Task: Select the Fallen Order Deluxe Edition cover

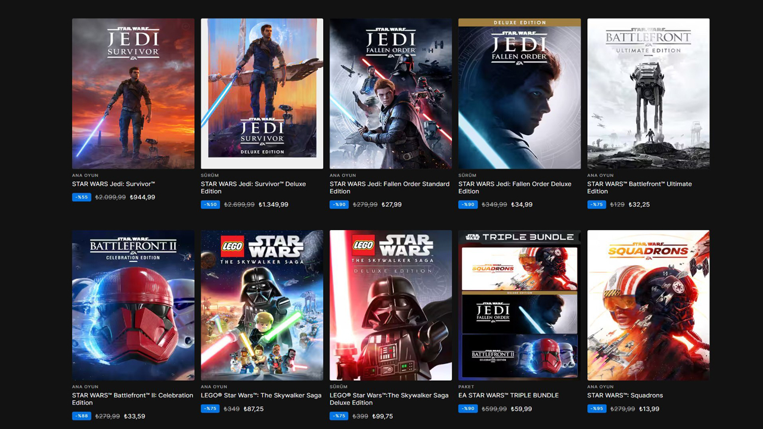Action: tap(519, 94)
